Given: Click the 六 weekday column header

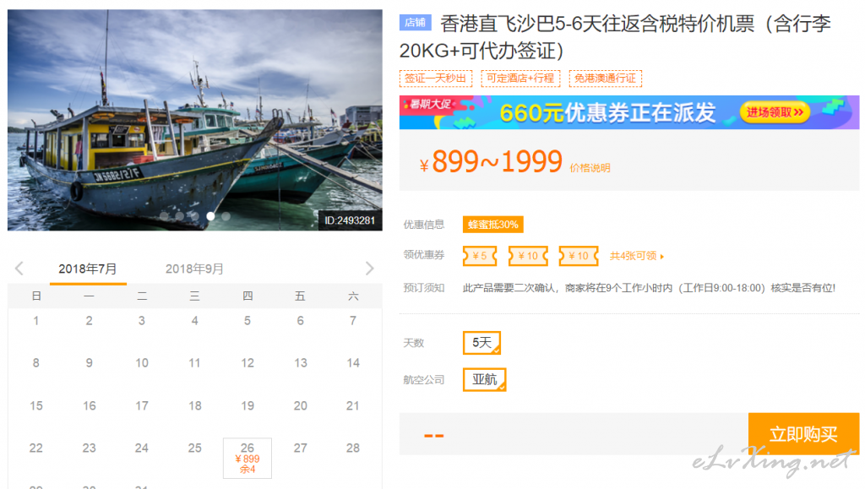Looking at the screenshot, I should click(x=353, y=296).
